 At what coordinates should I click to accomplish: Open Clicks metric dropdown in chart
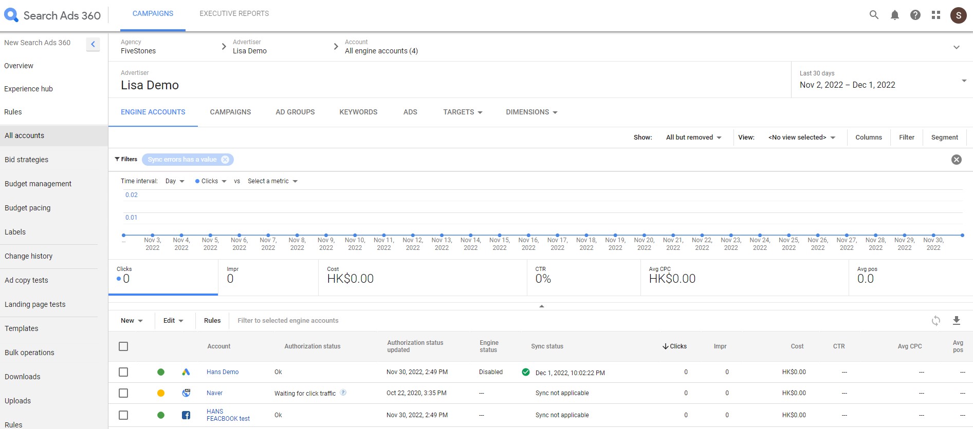click(211, 181)
